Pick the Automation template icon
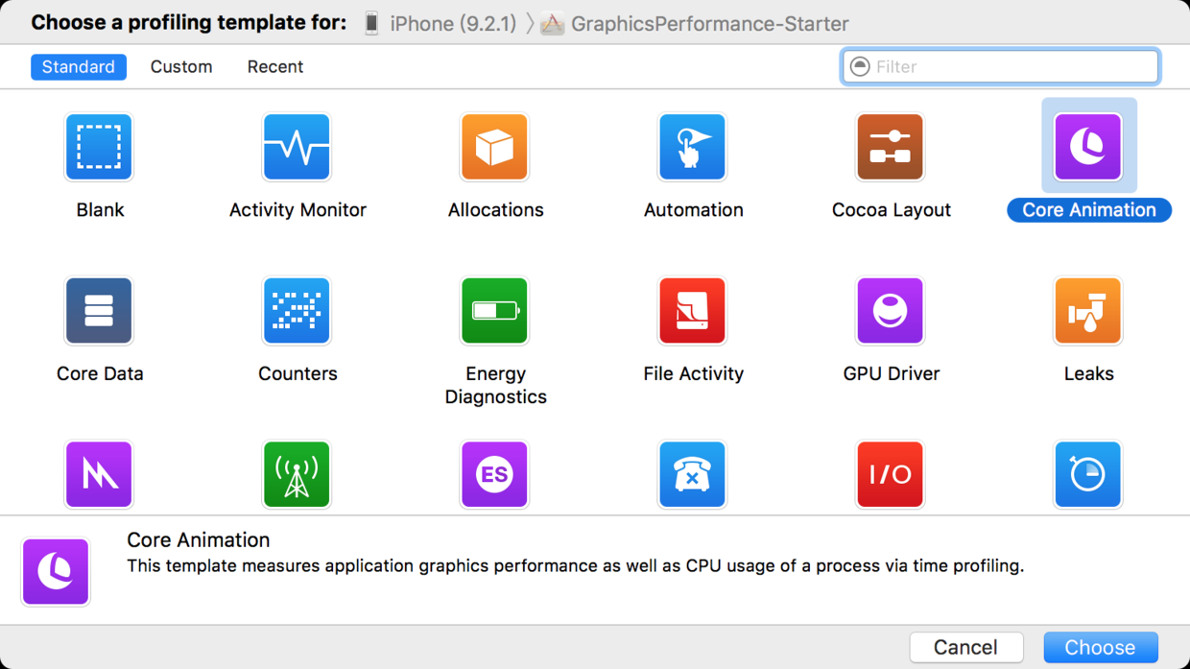This screenshot has height=669, width=1190. coord(692,148)
